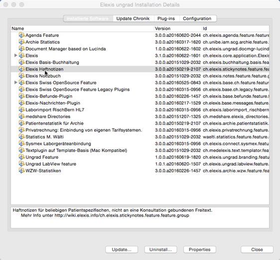The image size is (280, 260).
Task: Select Elexis Swiss OpenSource Feature Legacy Plugins
Action: (x=78, y=90)
